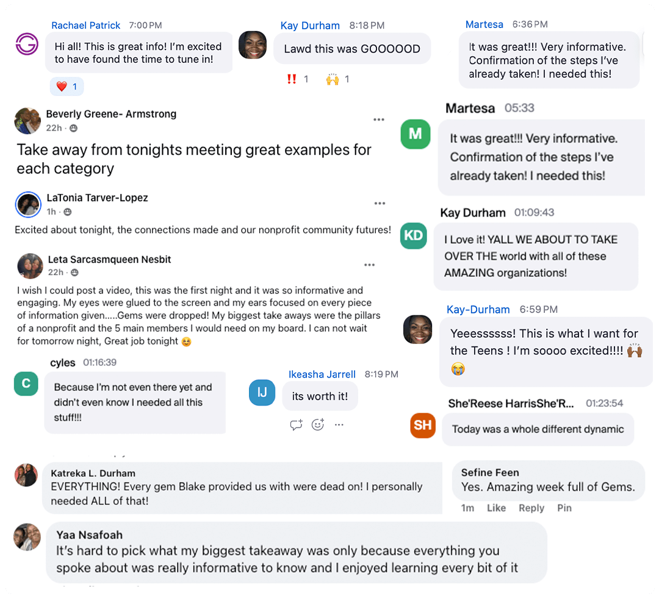The height and width of the screenshot is (602, 659).
Task: Click Pin under Sefine Feen's comment
Action: (x=564, y=508)
